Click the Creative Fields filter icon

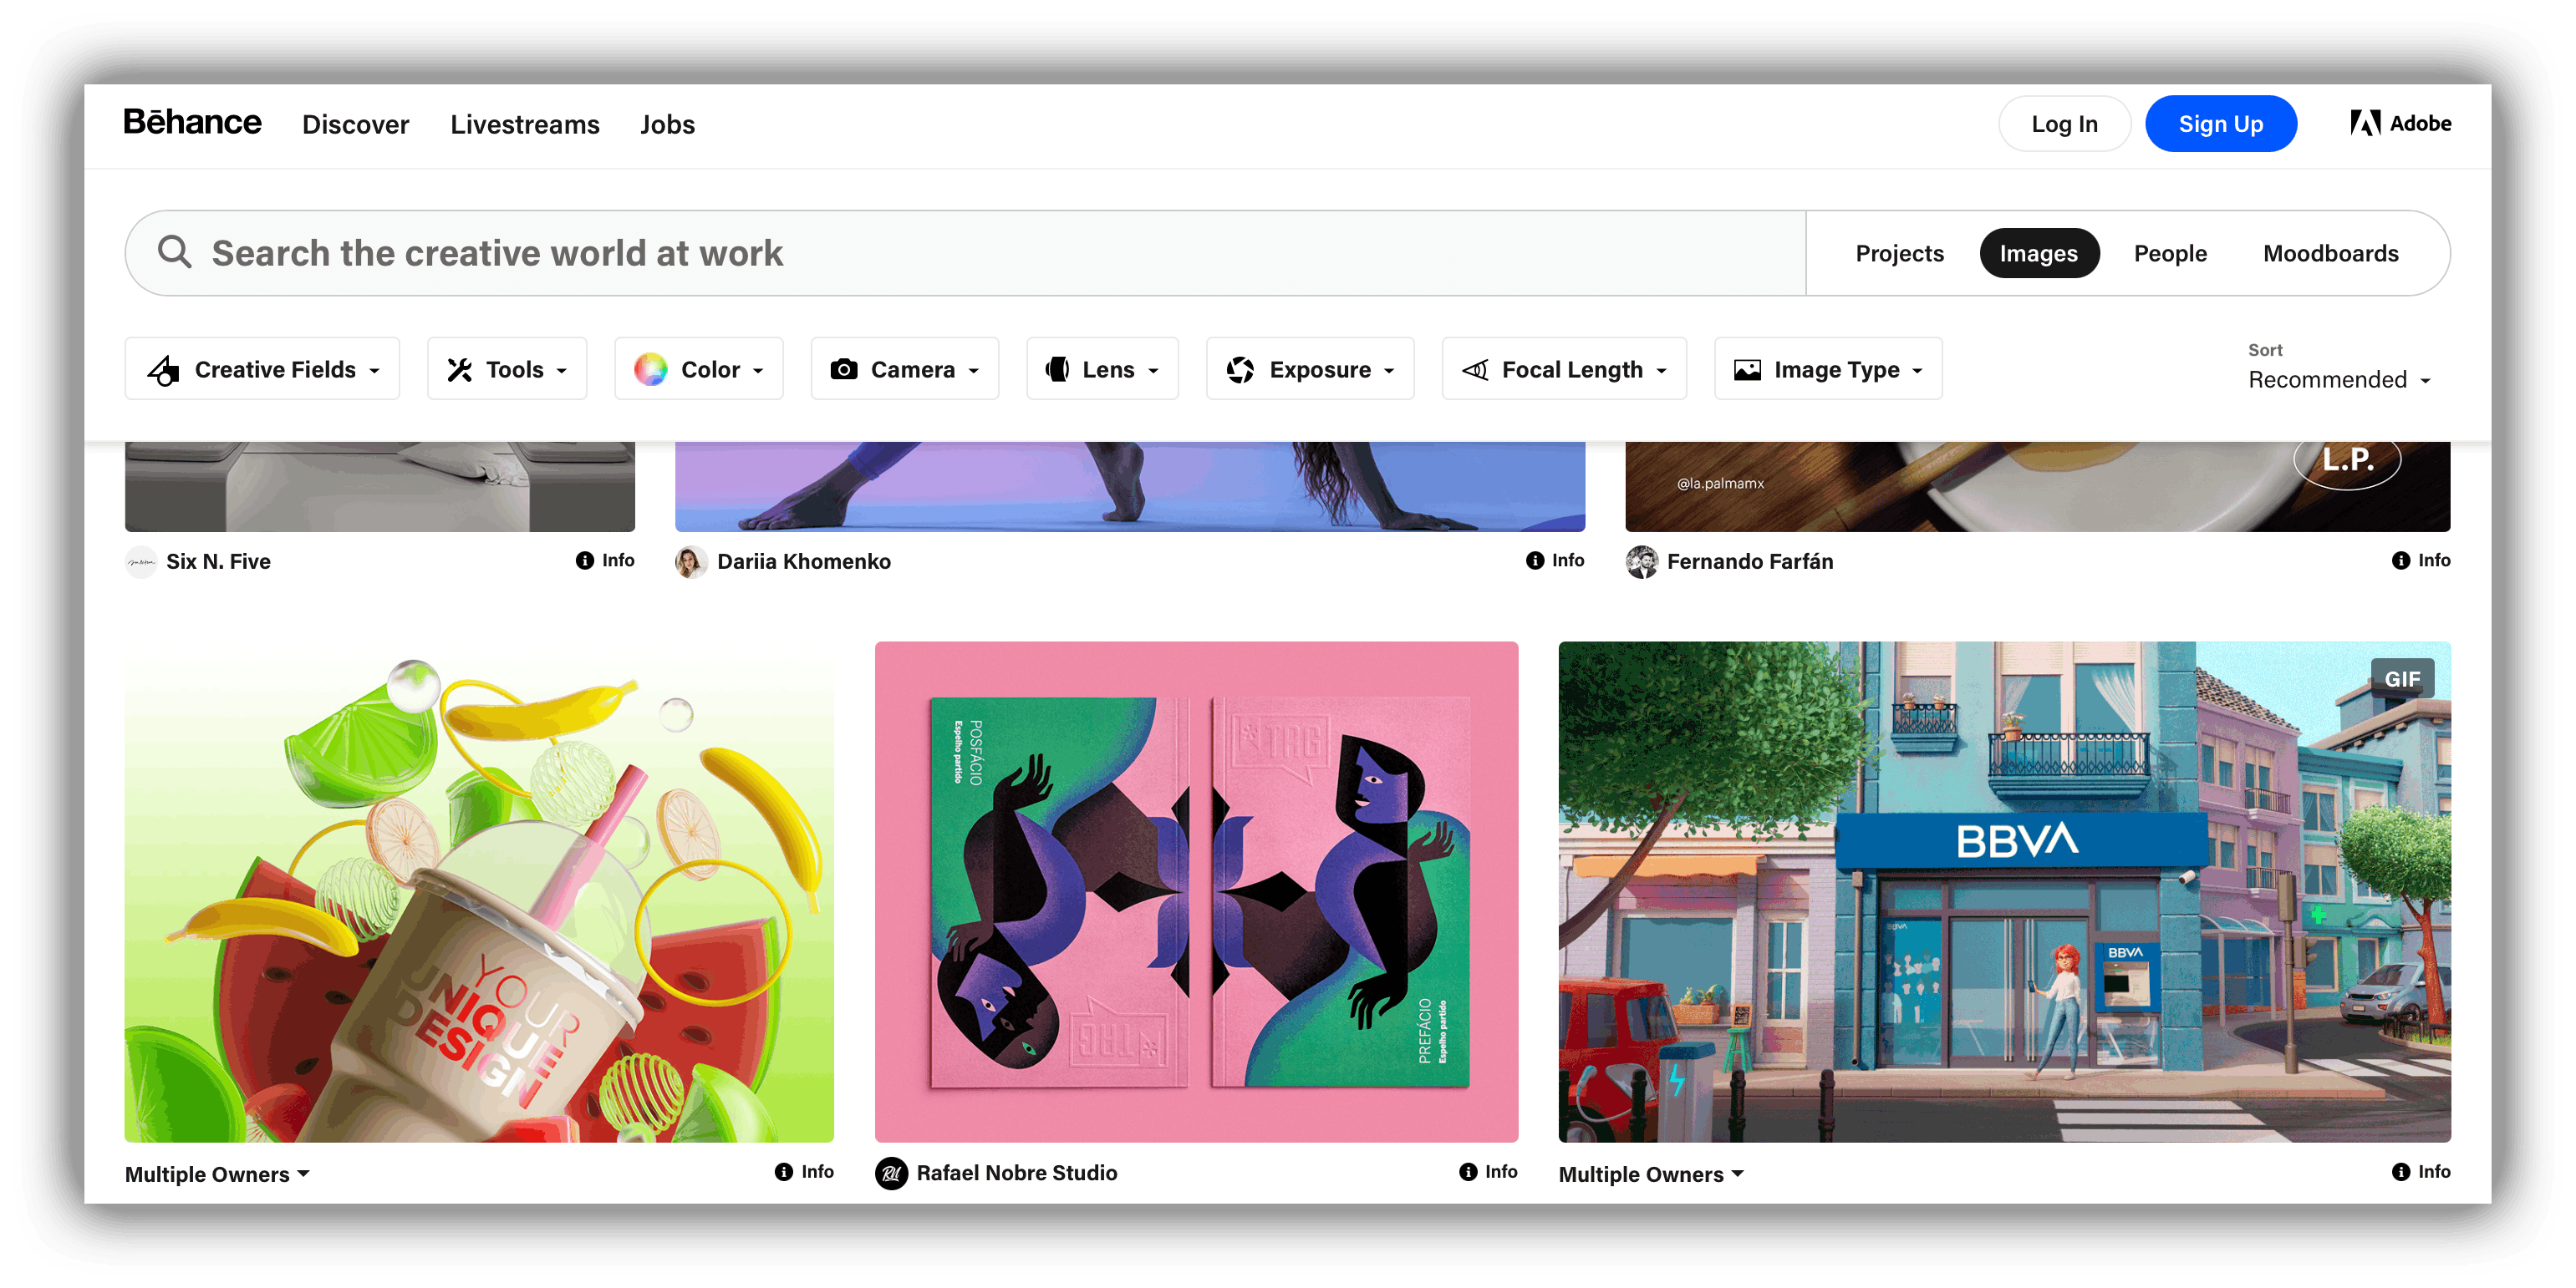tap(165, 368)
